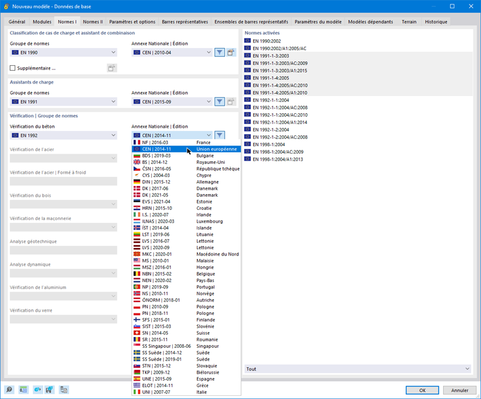Open the national annex settings icon for EN 1991
The width and height of the screenshot is (481, 399).
pyautogui.click(x=231, y=102)
